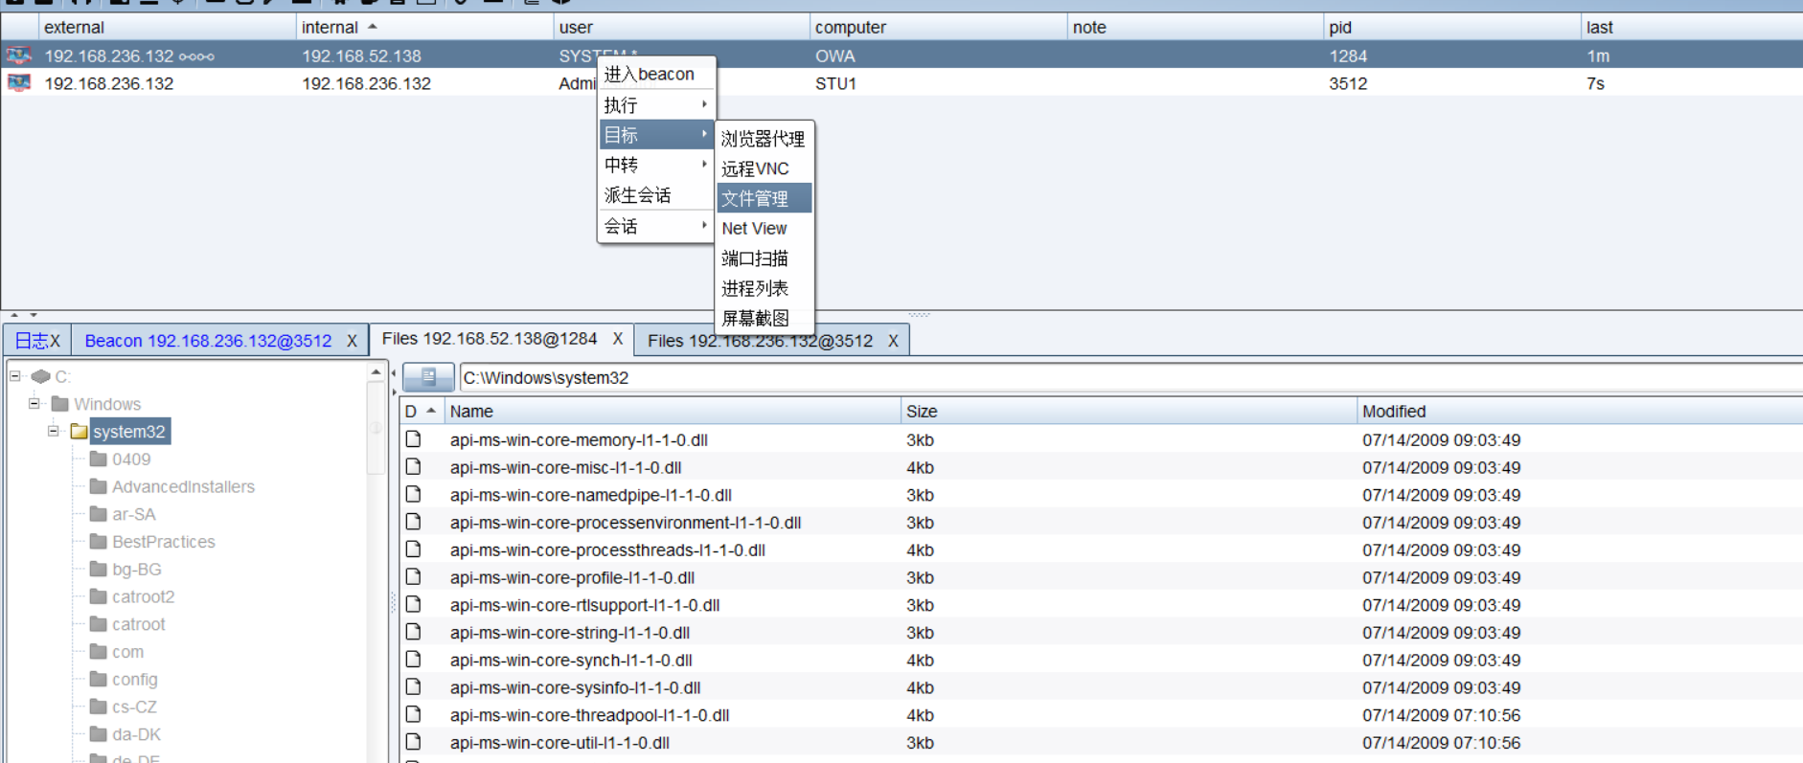
Task: Expand the 中转 submenu
Action: [656, 165]
